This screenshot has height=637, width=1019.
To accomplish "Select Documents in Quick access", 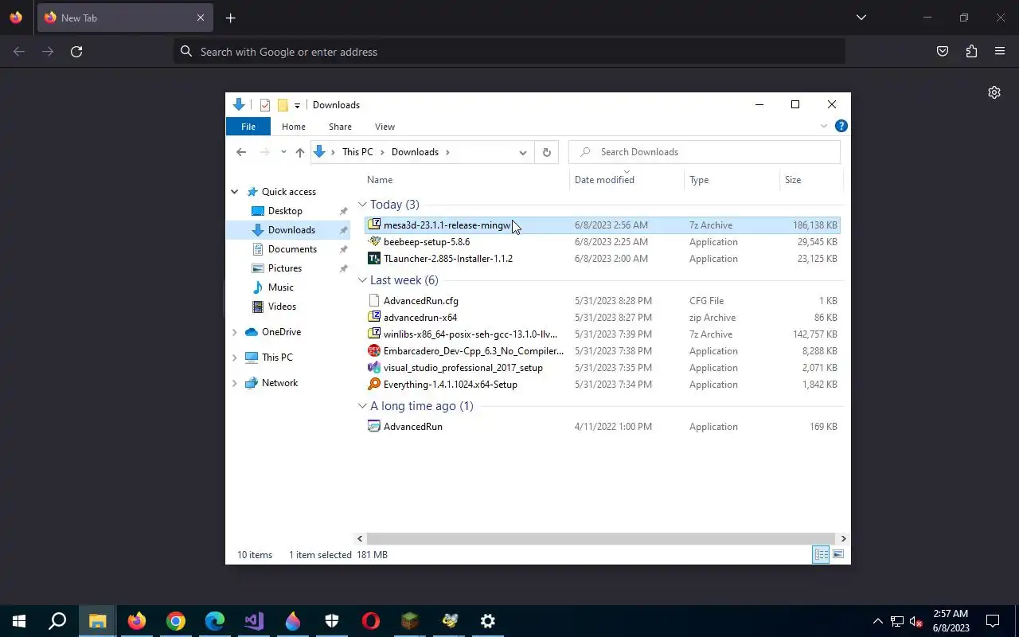I will (x=292, y=249).
